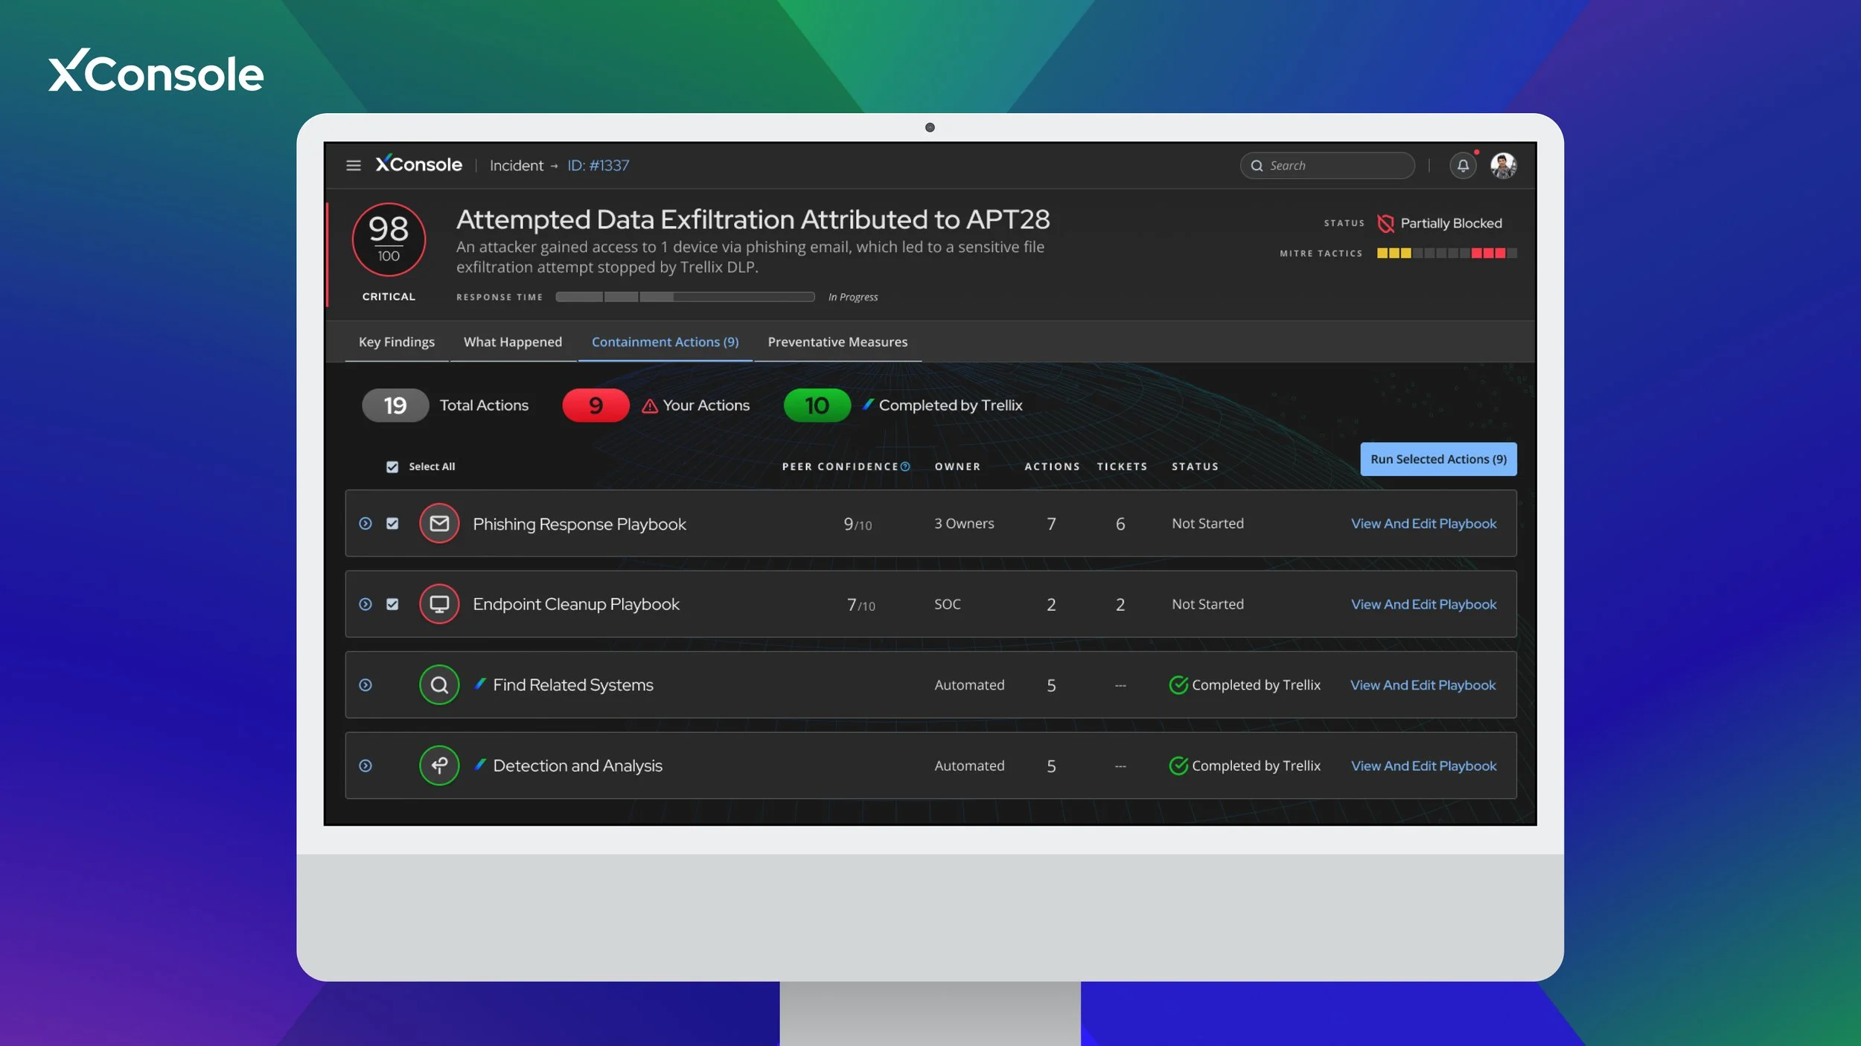Image resolution: width=1861 pixels, height=1046 pixels.
Task: Open View And Edit Playbook for Endpoint Cleanup
Action: 1423,603
